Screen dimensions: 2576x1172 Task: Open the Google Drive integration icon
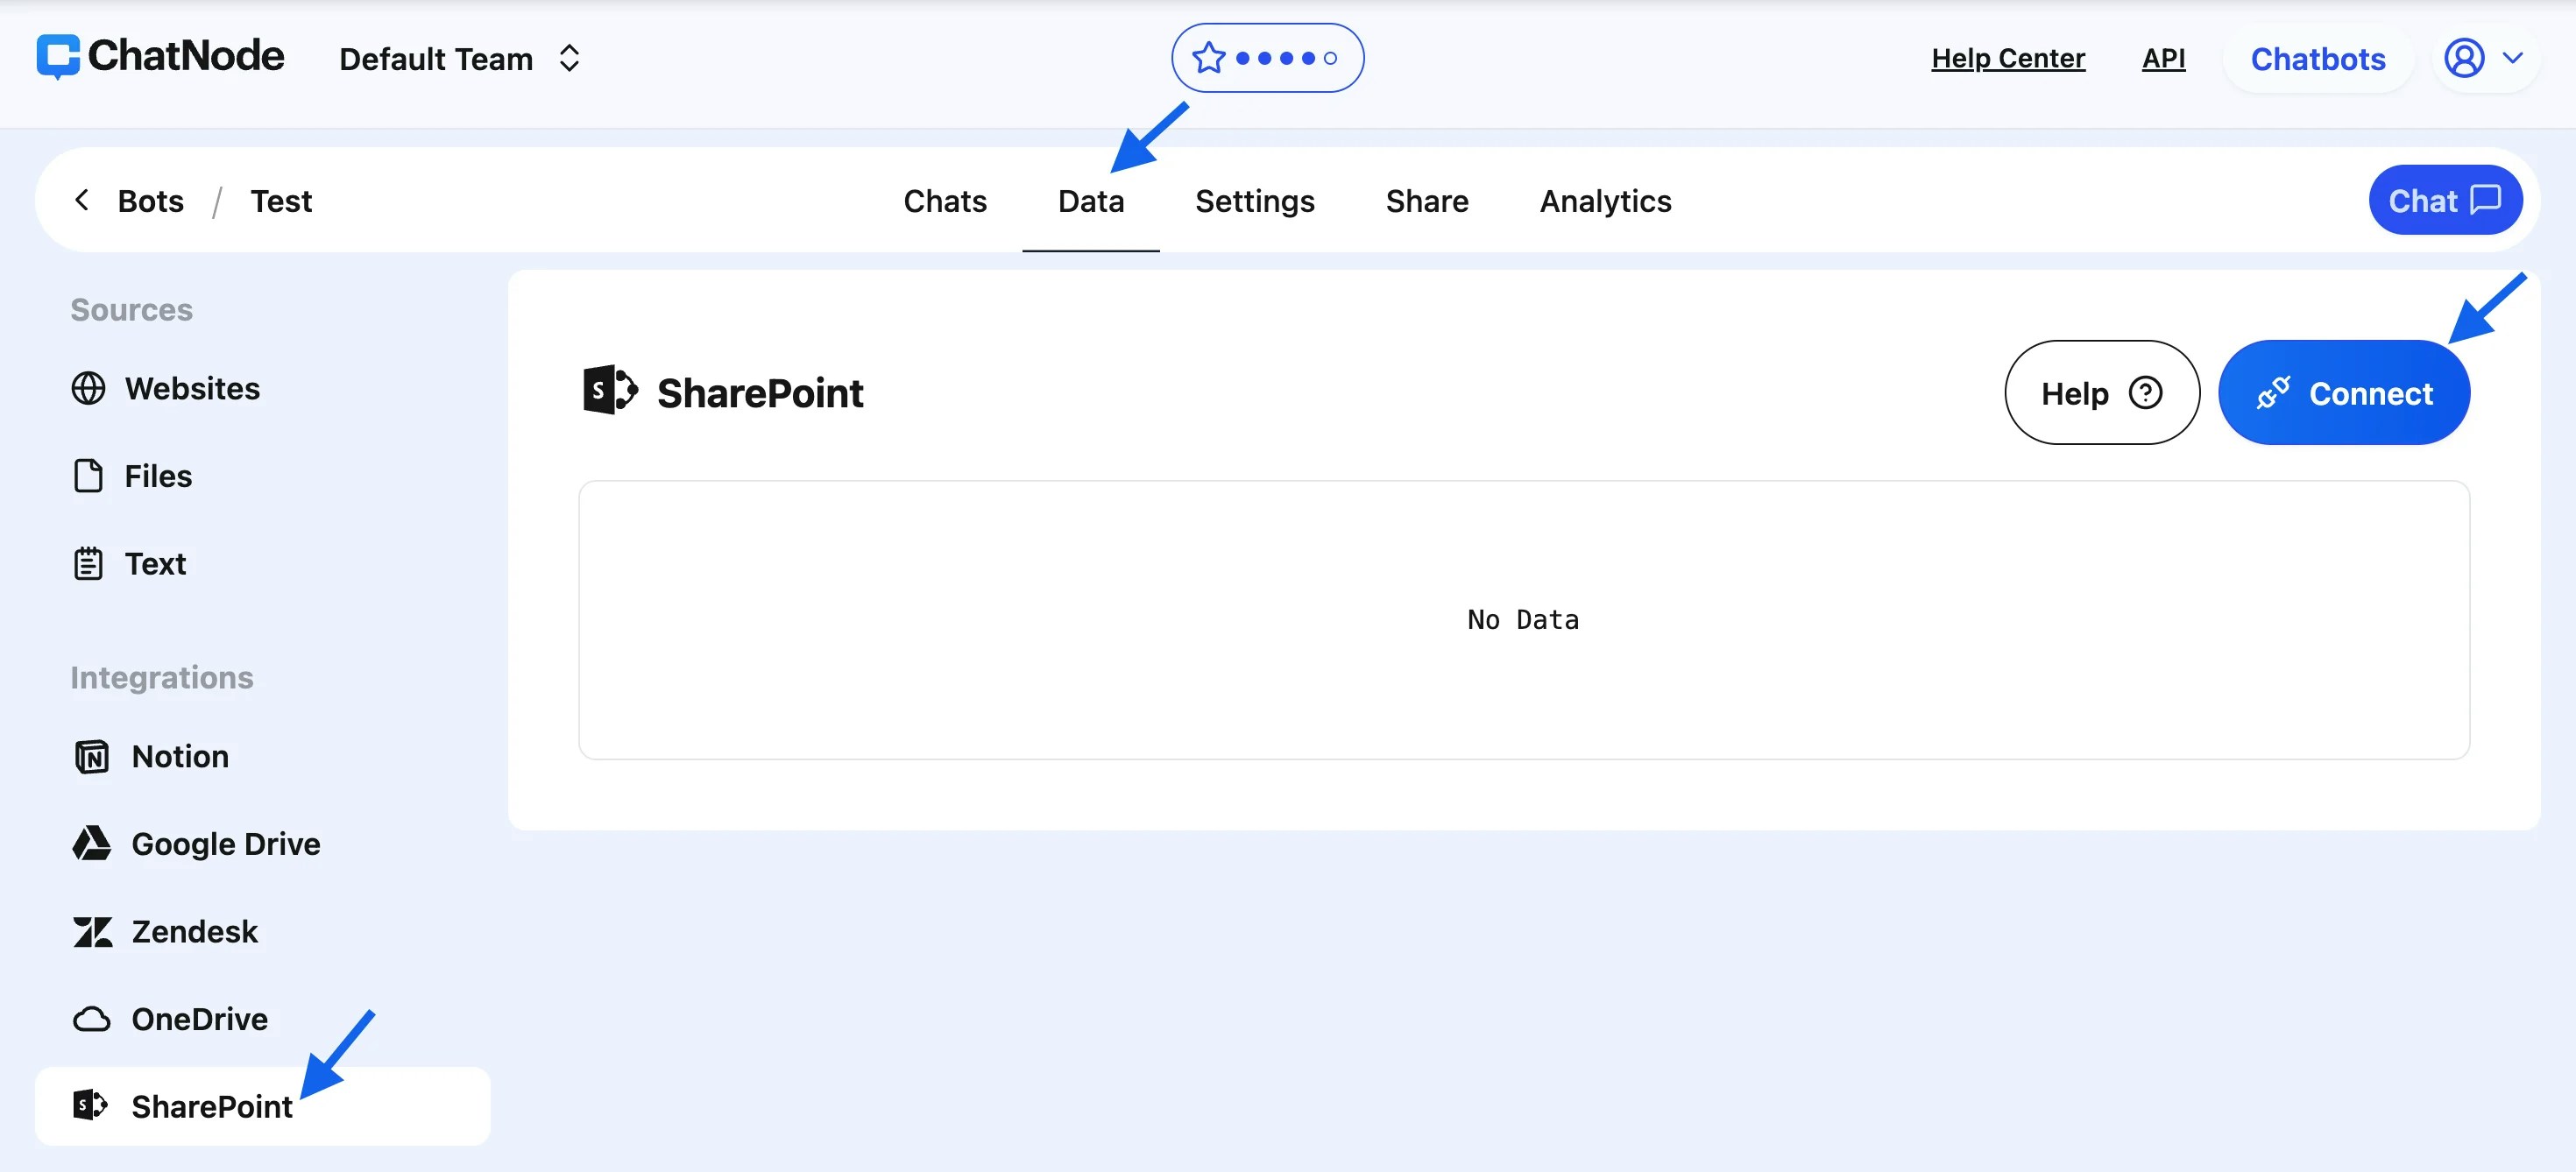coord(92,844)
